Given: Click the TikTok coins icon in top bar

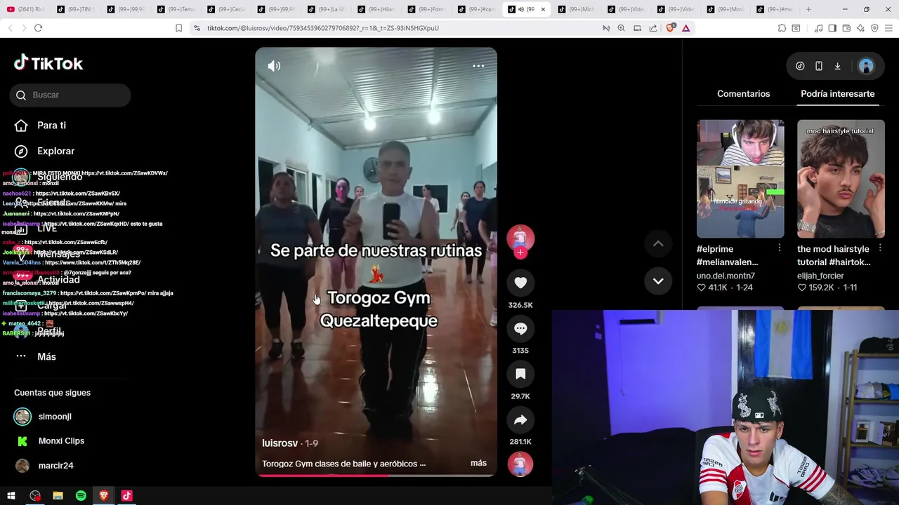Looking at the screenshot, I should 800,66.
